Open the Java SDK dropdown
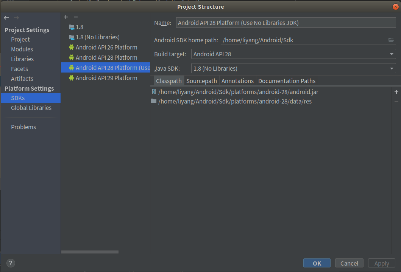The image size is (401, 272). point(392,68)
